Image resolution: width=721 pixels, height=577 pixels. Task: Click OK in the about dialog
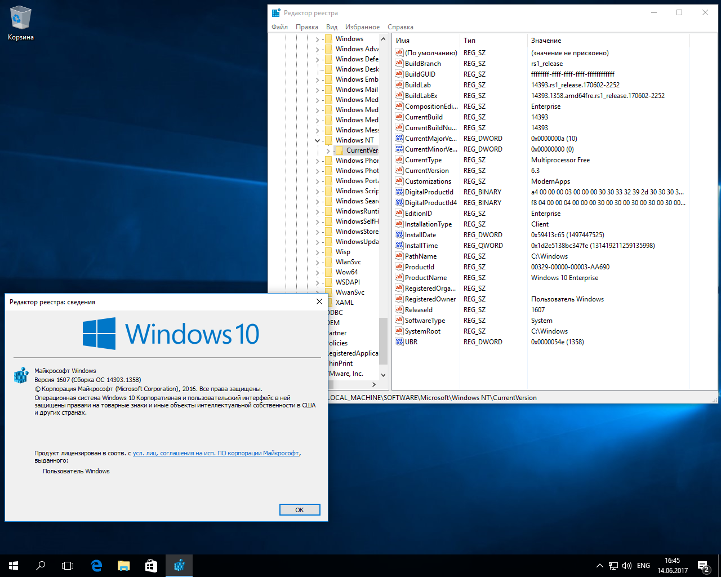pos(300,509)
